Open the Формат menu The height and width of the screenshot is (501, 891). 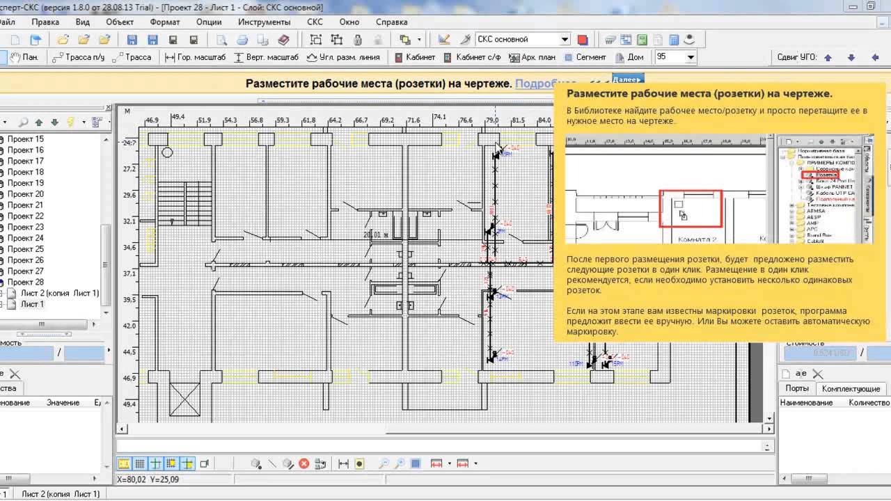coord(165,22)
